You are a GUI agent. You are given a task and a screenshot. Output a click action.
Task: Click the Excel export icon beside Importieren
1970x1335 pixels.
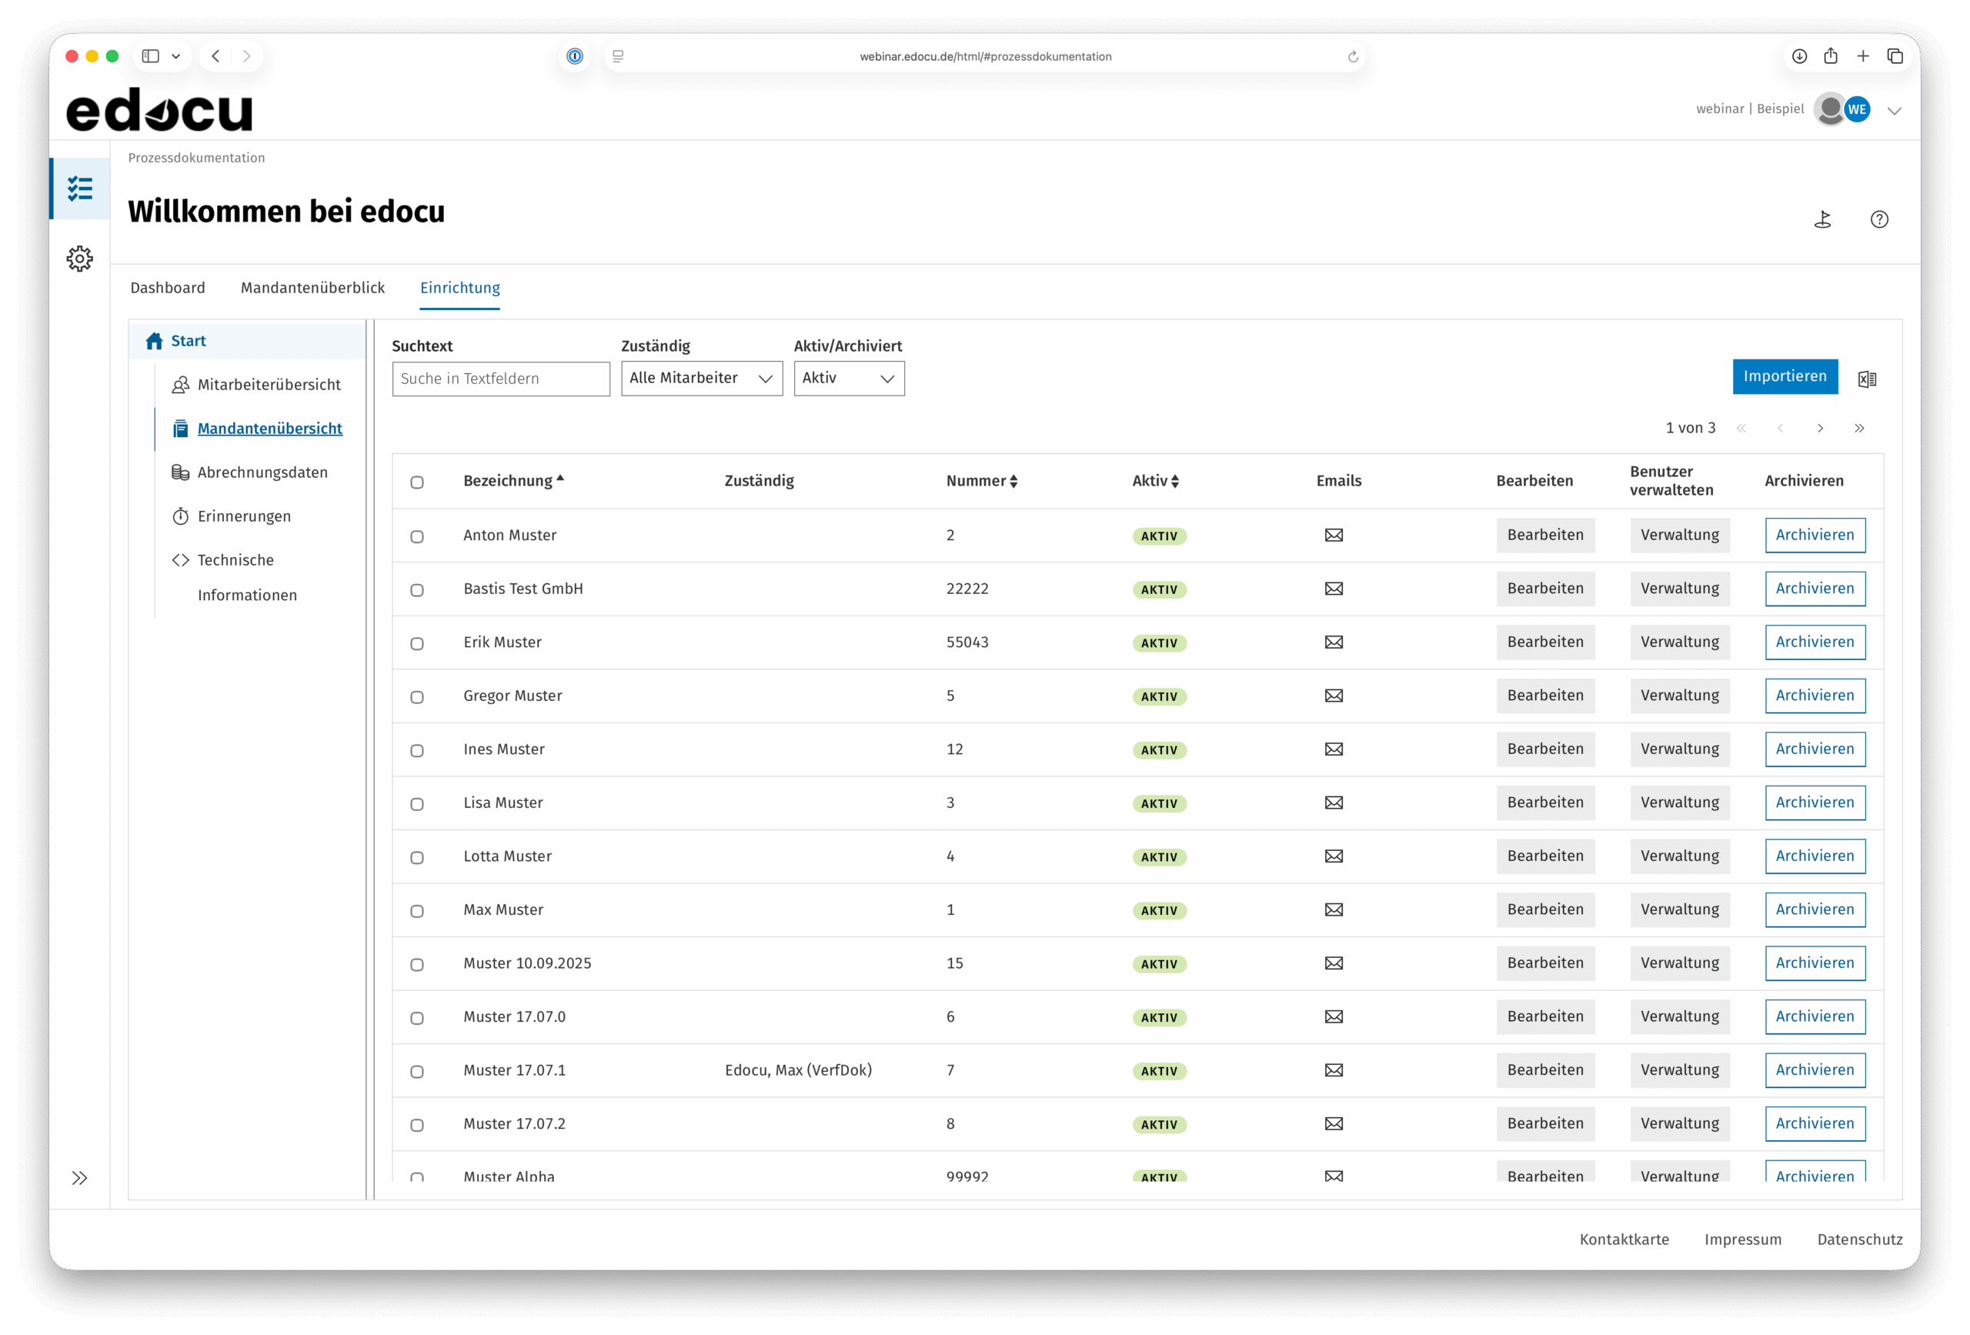pyautogui.click(x=1867, y=379)
